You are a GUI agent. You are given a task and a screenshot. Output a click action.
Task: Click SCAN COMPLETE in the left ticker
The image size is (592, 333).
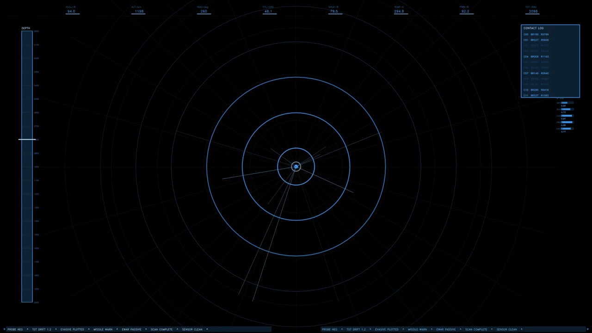161,329
